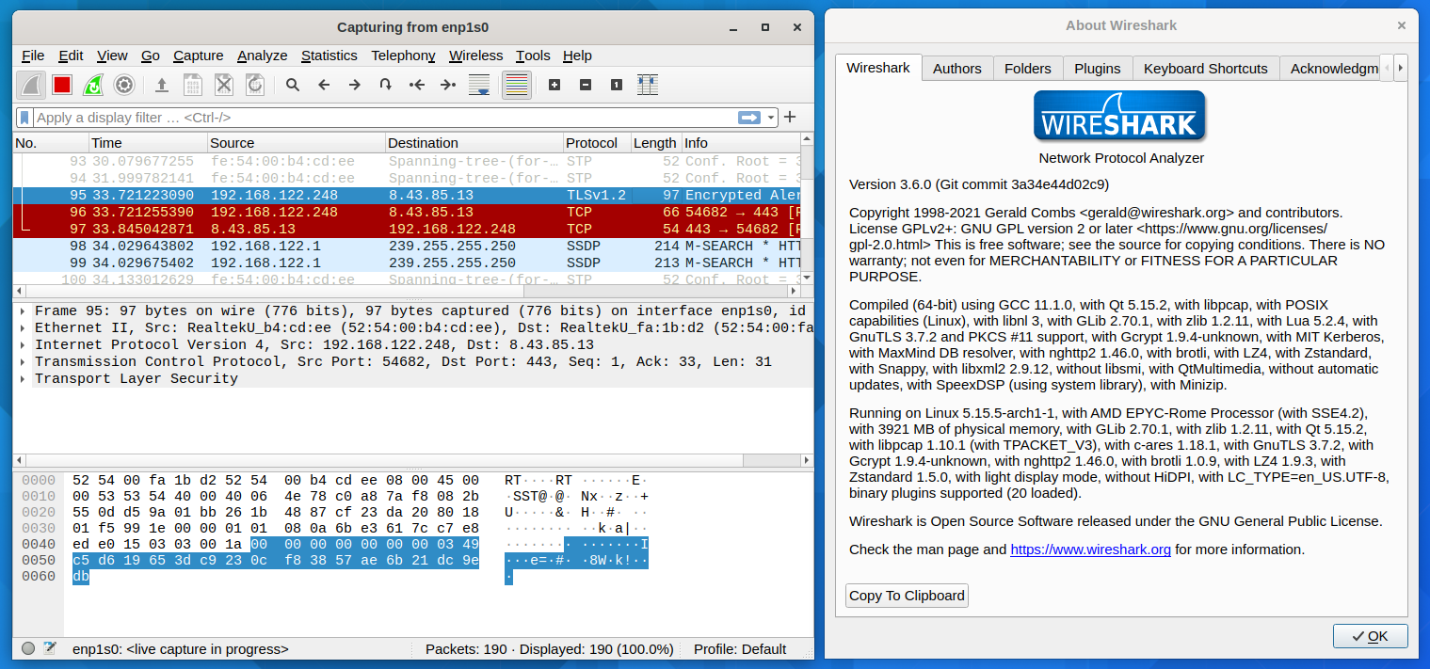Screen dimensions: 1430x669
Task: Select packet 98 SSDP with length 214
Action: point(408,246)
